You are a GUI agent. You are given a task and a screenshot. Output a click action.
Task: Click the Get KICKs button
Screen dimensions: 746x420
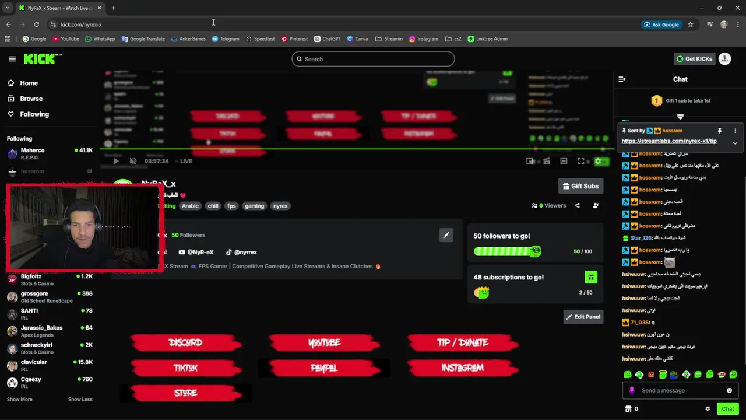tap(695, 58)
